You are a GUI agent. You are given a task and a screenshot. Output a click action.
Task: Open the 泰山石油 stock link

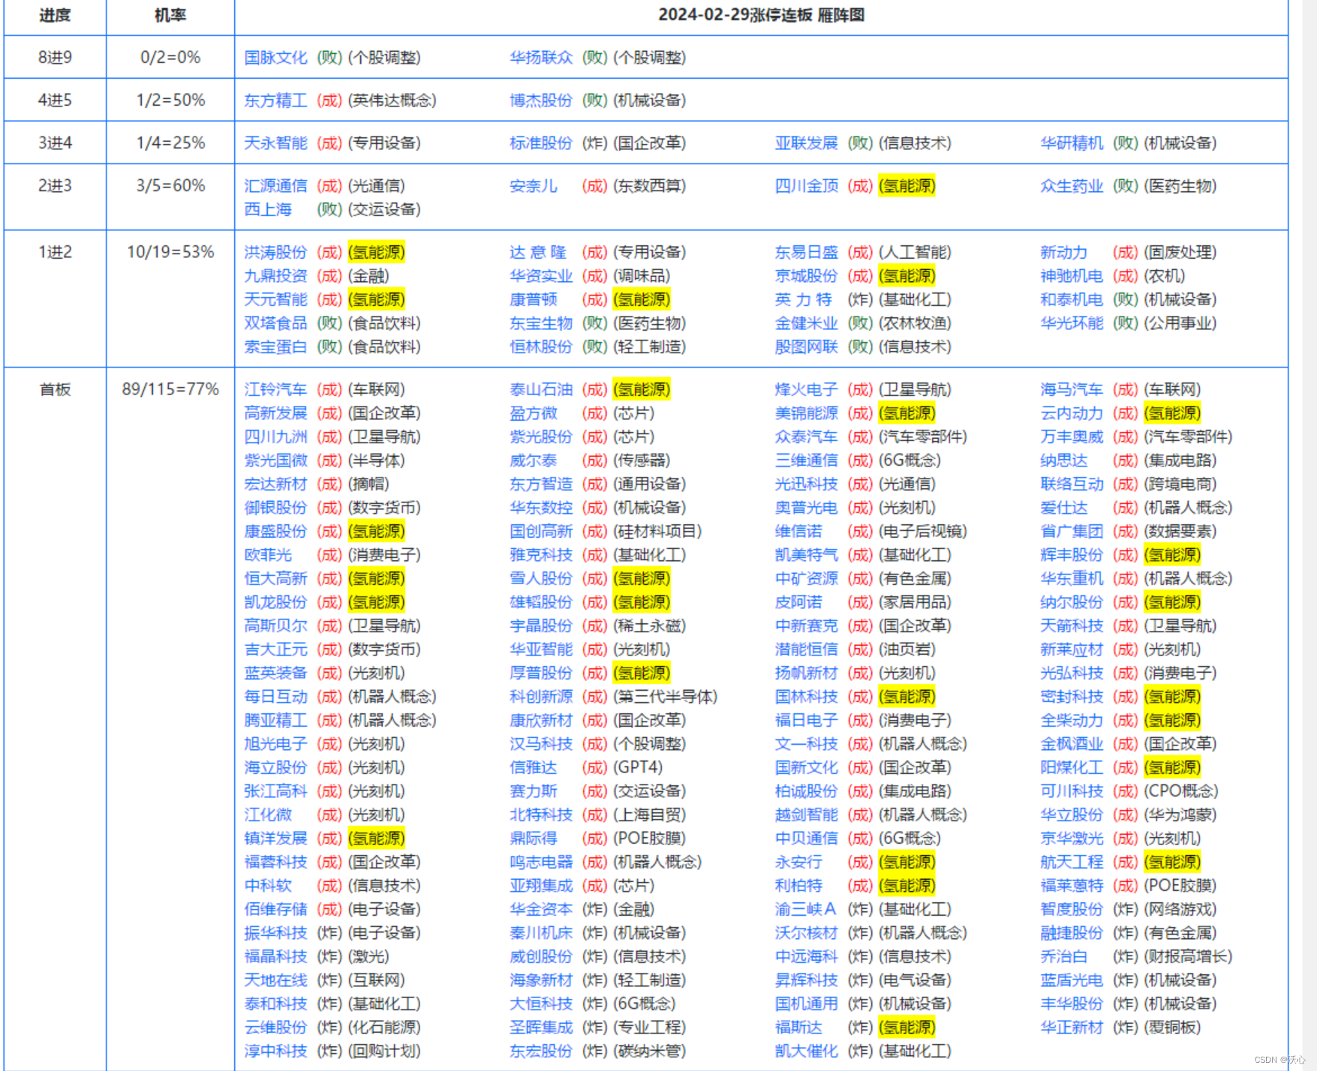click(541, 390)
